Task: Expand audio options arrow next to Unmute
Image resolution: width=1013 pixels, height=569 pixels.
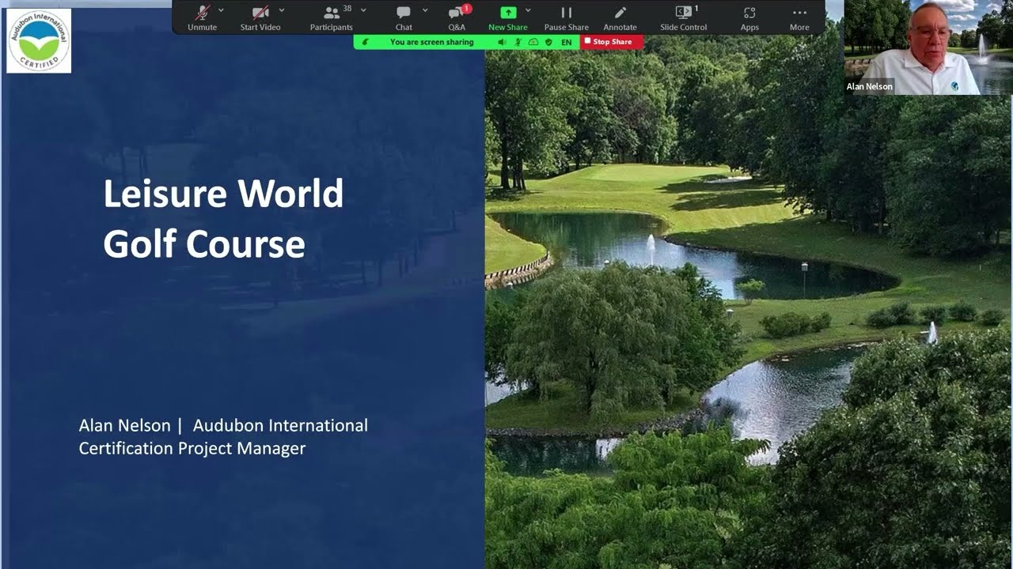Action: point(221,10)
